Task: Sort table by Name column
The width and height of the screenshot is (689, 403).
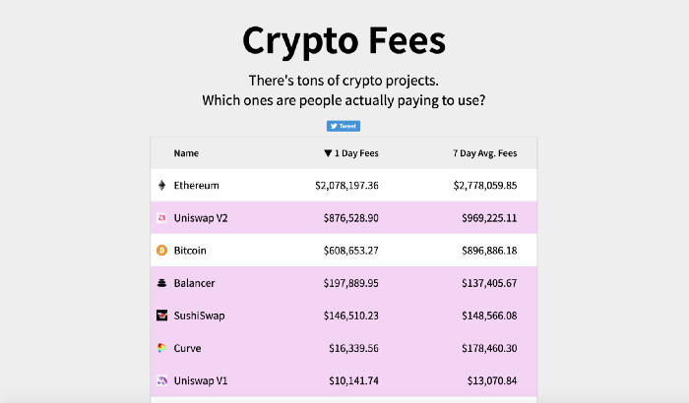Action: click(186, 153)
